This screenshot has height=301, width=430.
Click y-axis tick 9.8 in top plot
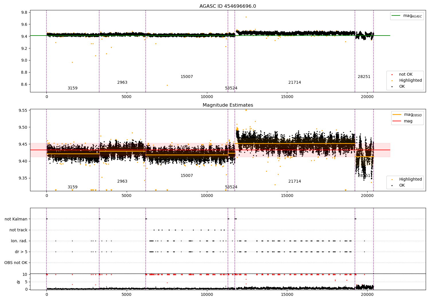(24, 12)
